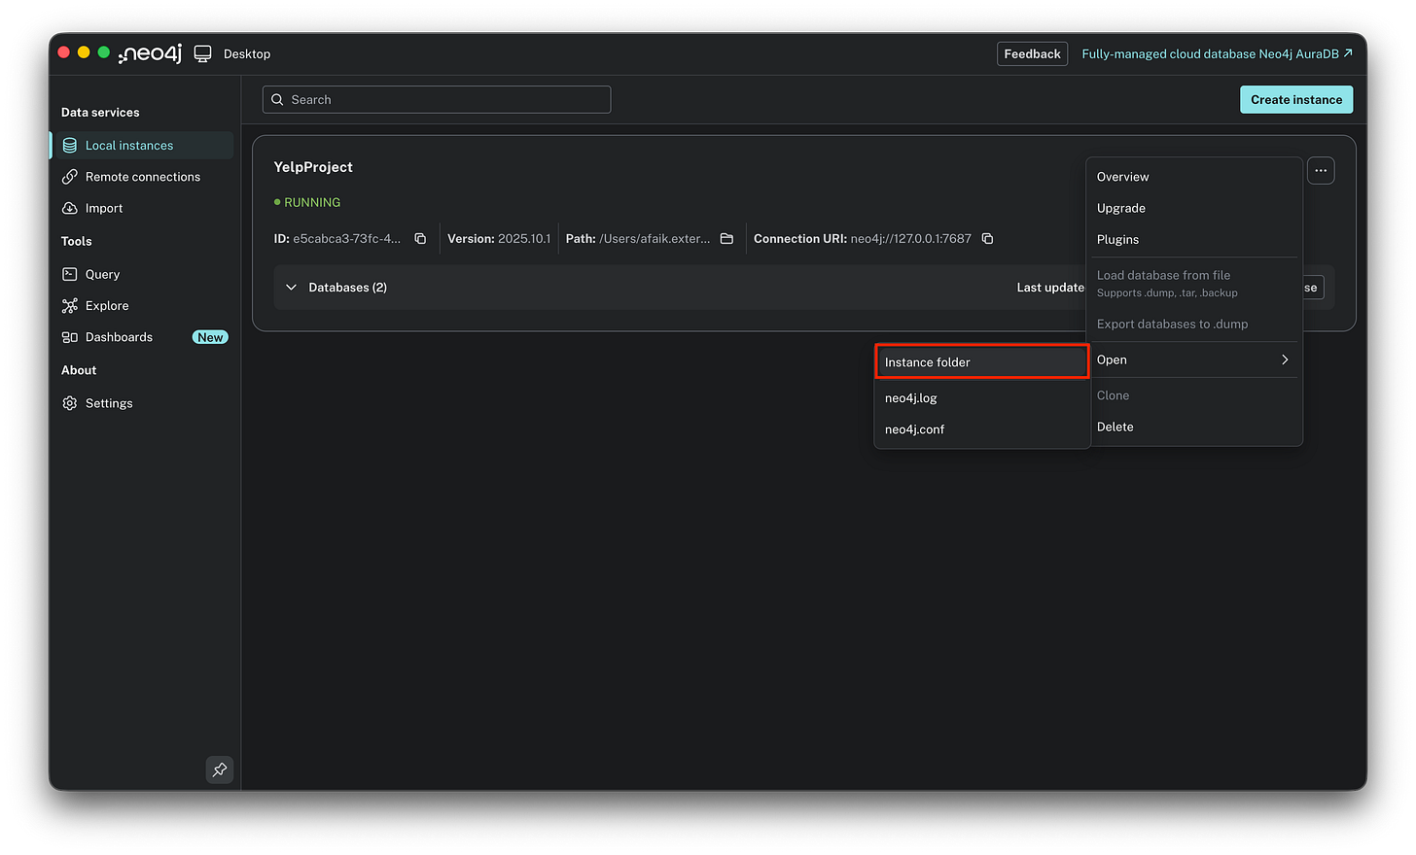This screenshot has height=855, width=1416.
Task: Open the Dashboards tool
Action: click(69, 336)
